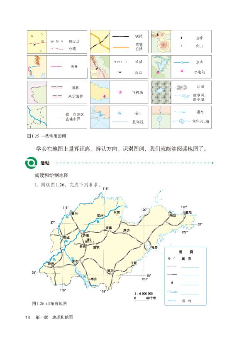Click the heading 阅读和绘制地图
Screen dimensions: 249x349
pos(51,176)
